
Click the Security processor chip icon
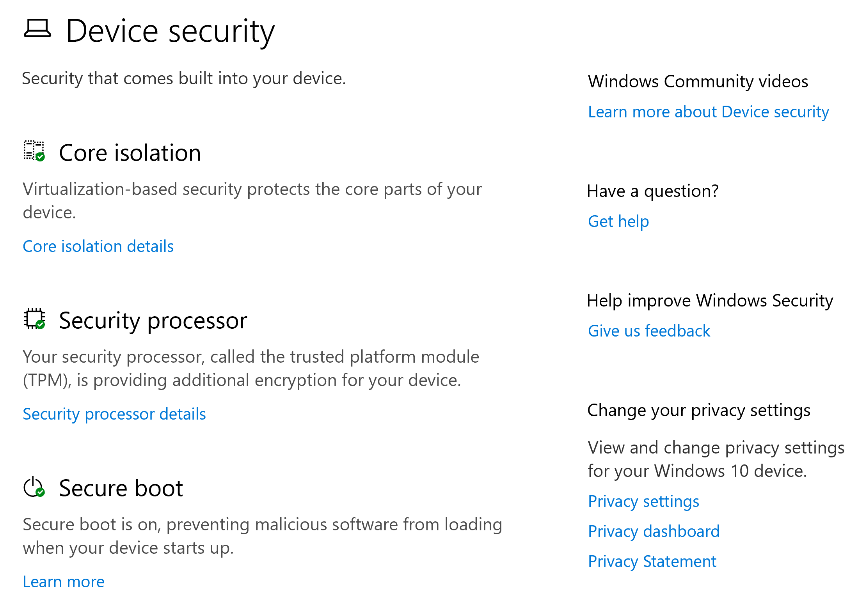click(x=34, y=319)
